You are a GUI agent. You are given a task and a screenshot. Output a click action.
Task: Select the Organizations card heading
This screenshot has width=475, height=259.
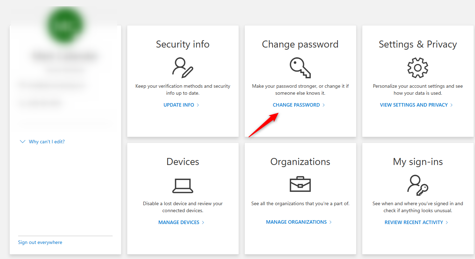pyautogui.click(x=300, y=162)
